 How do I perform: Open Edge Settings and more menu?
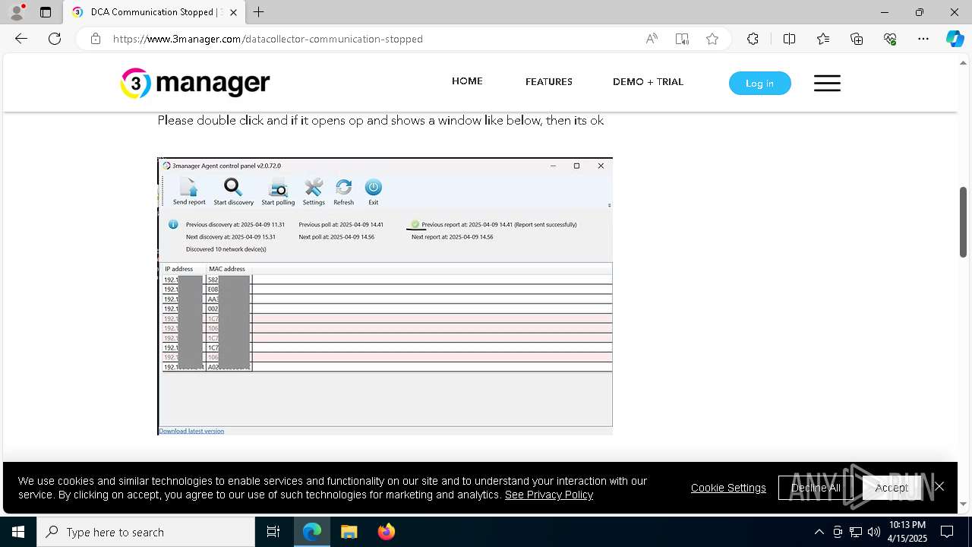click(x=923, y=39)
